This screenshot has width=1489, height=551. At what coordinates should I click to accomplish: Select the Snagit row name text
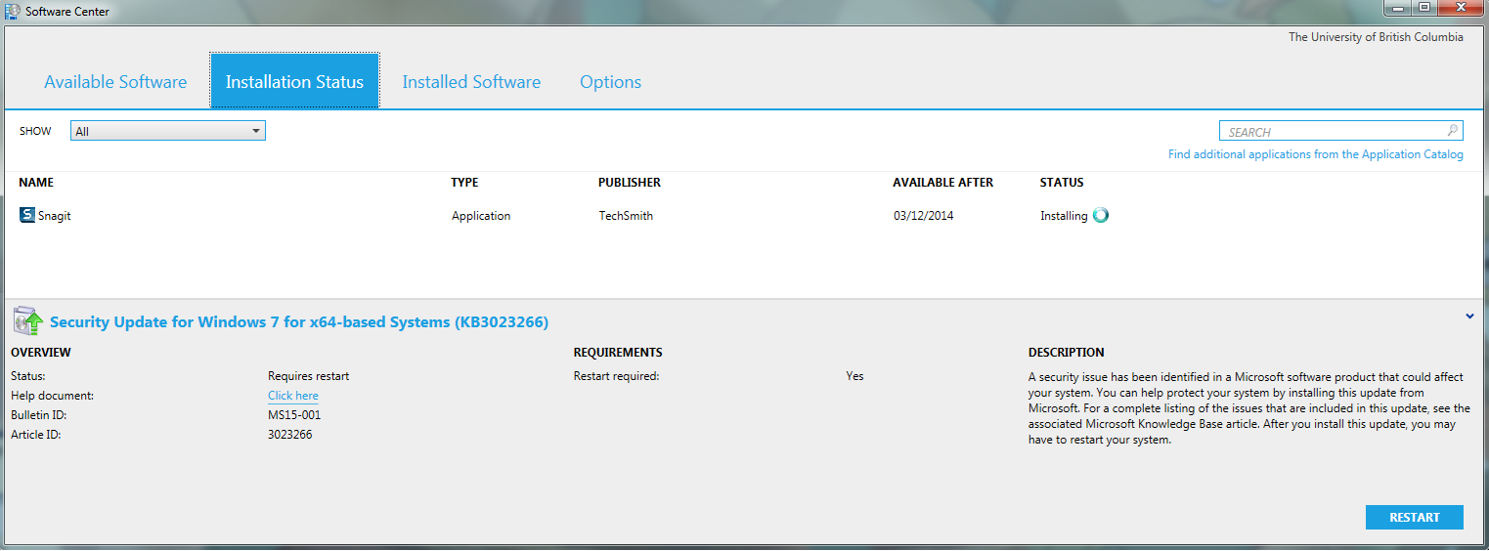coord(55,216)
